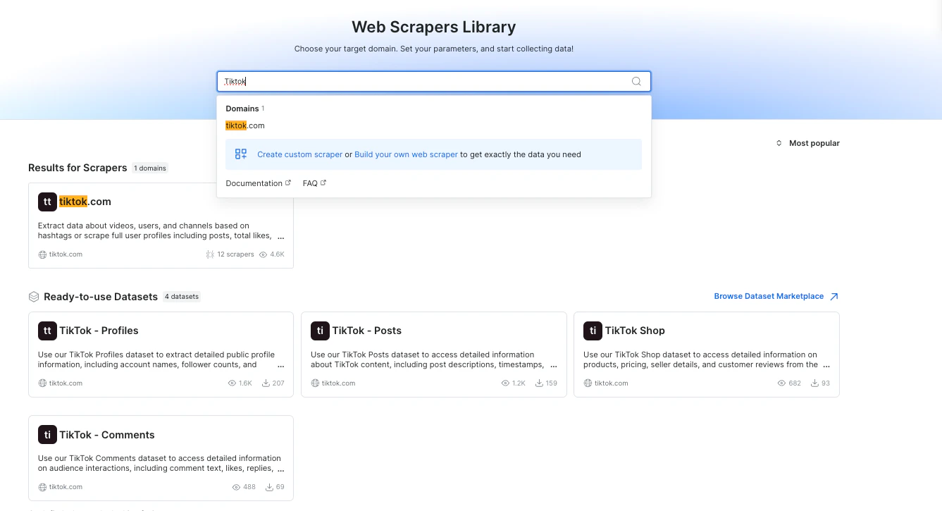Click the download icon on TikTok - Profiles
942x511 pixels.
click(266, 383)
